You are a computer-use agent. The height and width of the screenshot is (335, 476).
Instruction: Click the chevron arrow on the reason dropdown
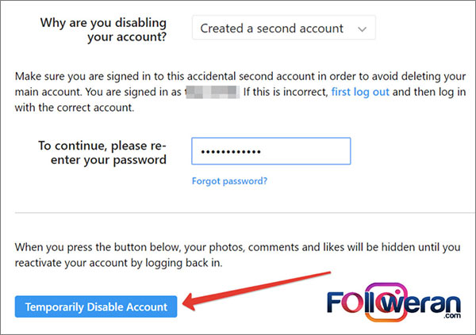point(363,29)
